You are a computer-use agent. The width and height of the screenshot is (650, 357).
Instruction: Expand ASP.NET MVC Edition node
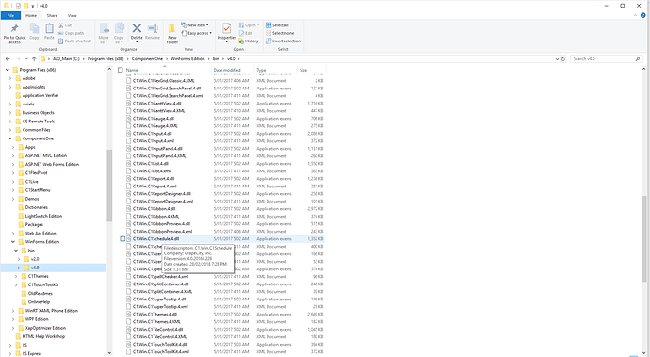(13, 156)
